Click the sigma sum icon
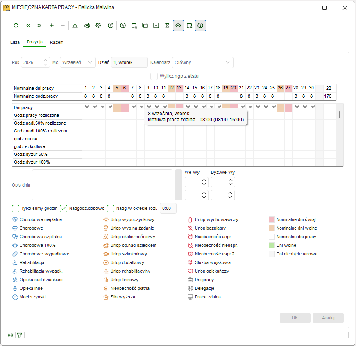 [167, 25]
